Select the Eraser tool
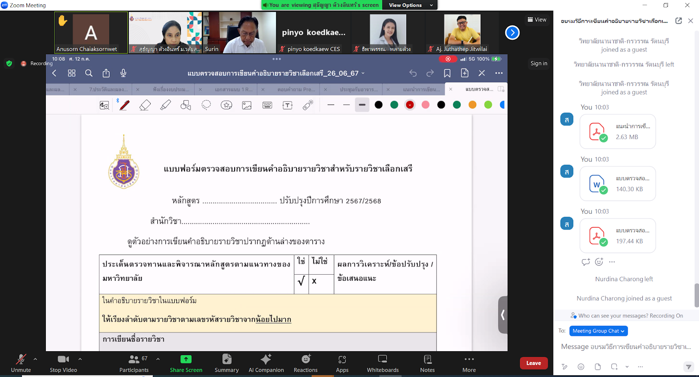Screen dimensions: 699x377 click(145, 105)
